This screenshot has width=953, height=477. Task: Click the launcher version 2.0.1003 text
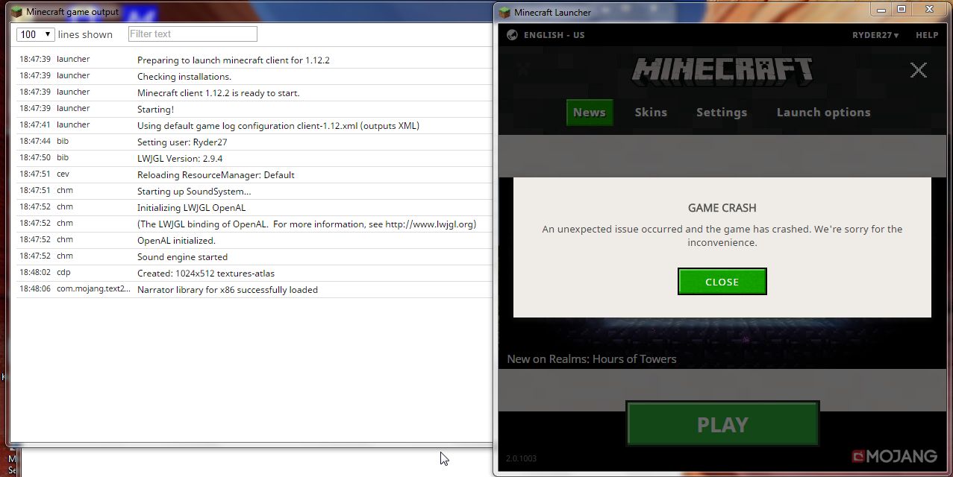click(x=521, y=458)
